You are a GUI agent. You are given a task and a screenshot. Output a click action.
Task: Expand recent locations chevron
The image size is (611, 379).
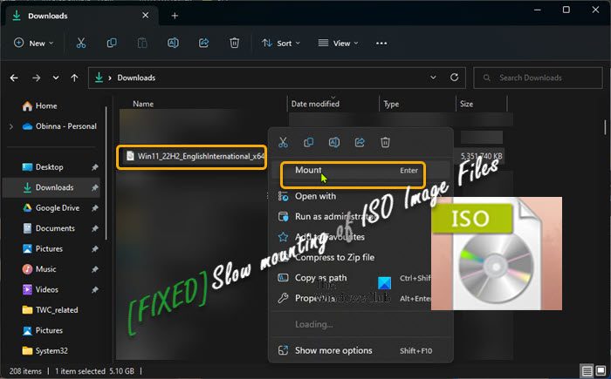coord(56,78)
